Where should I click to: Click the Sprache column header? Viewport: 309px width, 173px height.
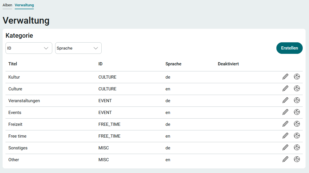(x=173, y=64)
